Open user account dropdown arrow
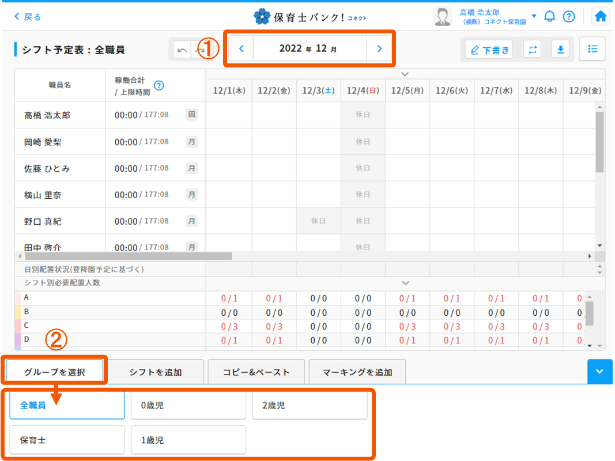The image size is (615, 461). point(534,16)
